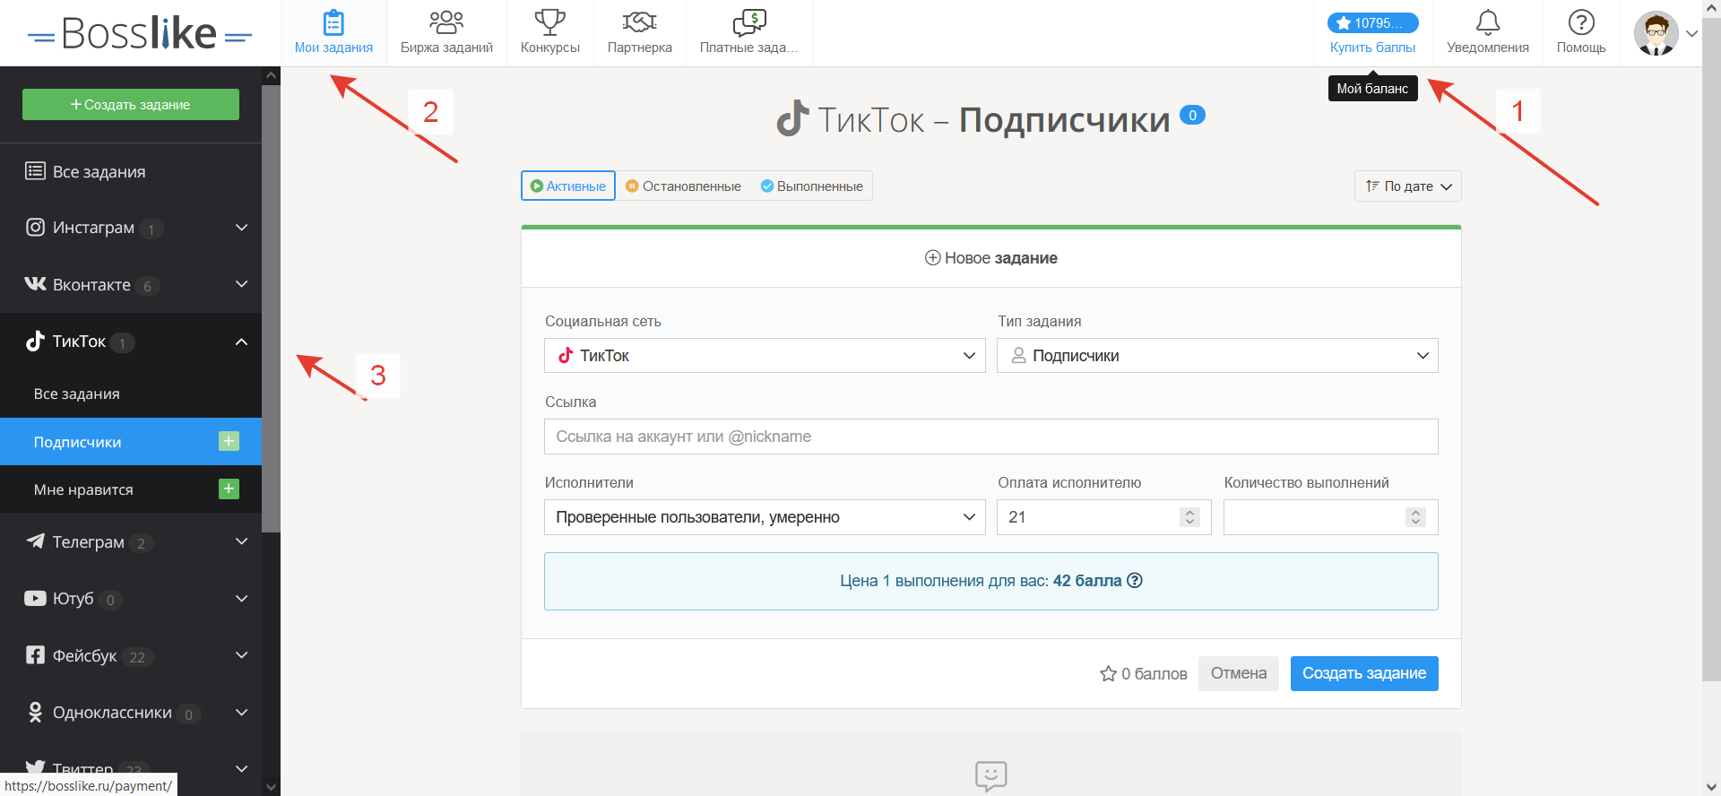Switch to the Остановленные filter

click(x=683, y=186)
